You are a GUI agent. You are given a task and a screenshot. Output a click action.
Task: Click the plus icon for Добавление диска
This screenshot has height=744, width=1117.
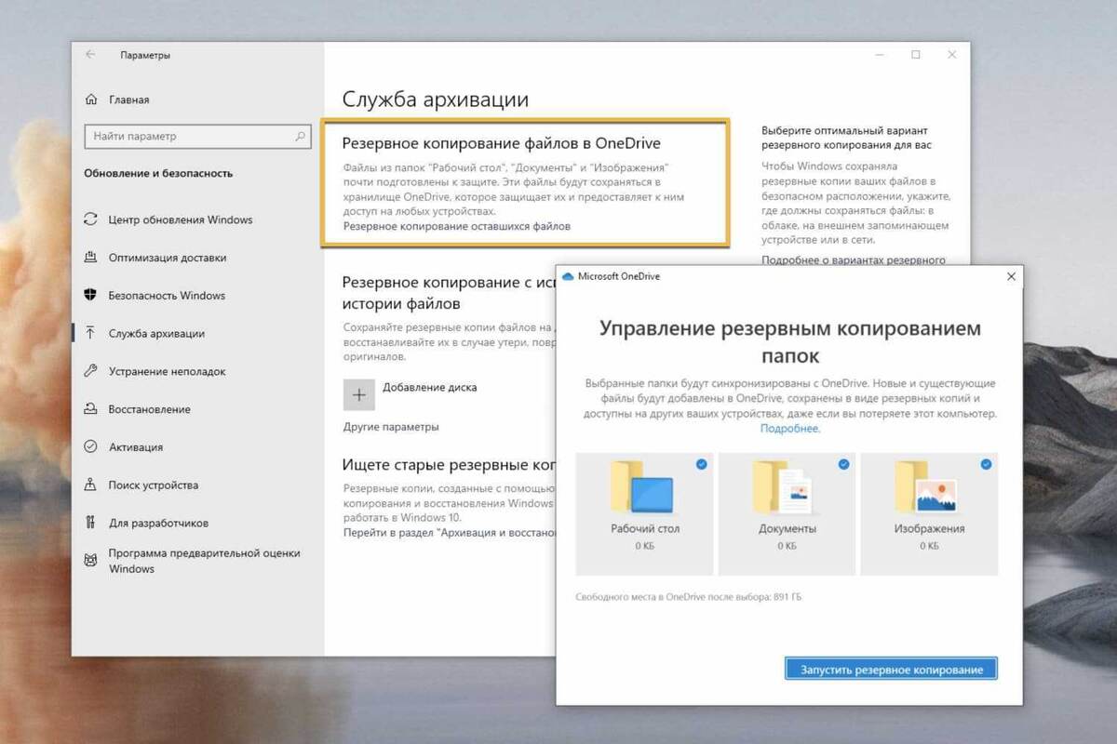(x=359, y=394)
